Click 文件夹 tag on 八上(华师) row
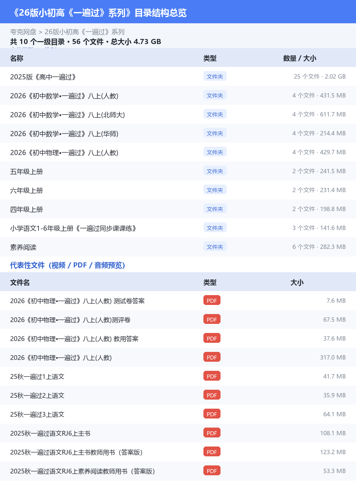Viewport: 356px width, 492px height. click(215, 133)
